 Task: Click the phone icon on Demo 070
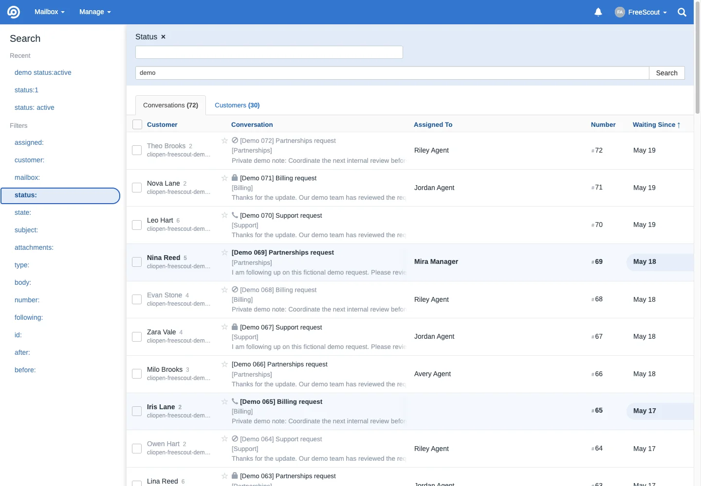pyautogui.click(x=235, y=215)
